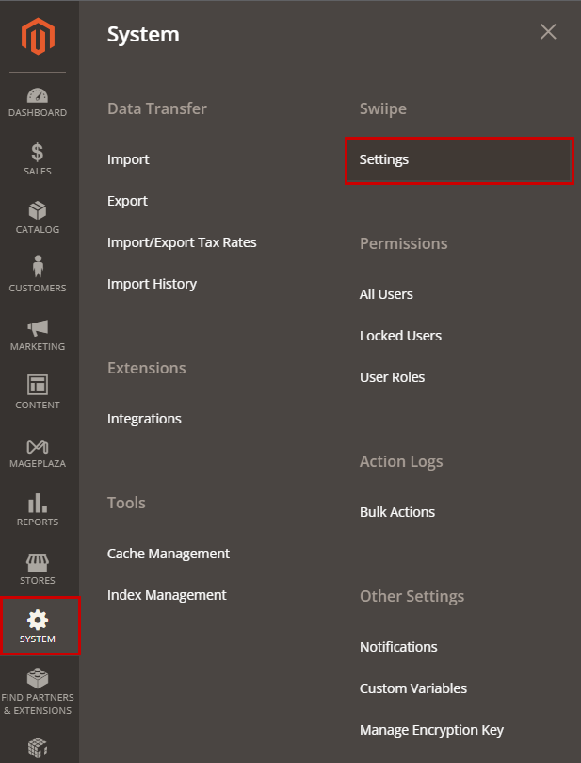This screenshot has width=581, height=763.
Task: Select the Marketing megaphone icon
Action: point(38,328)
